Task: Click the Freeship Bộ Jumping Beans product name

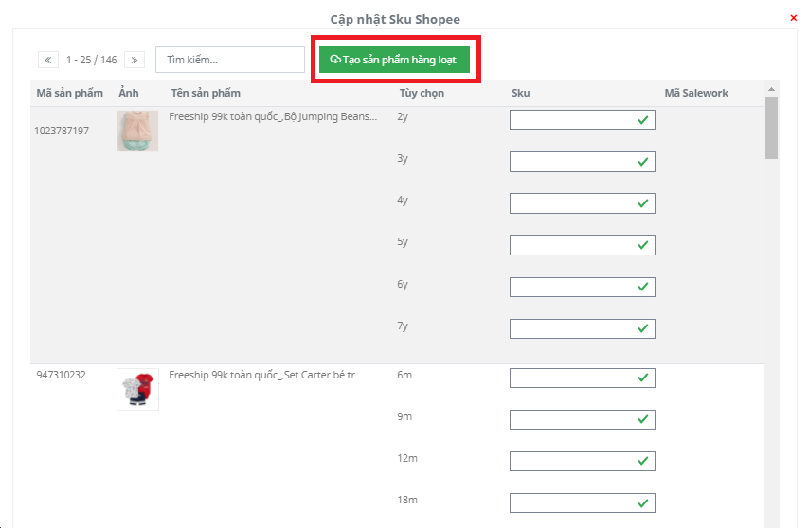Action: click(x=273, y=116)
